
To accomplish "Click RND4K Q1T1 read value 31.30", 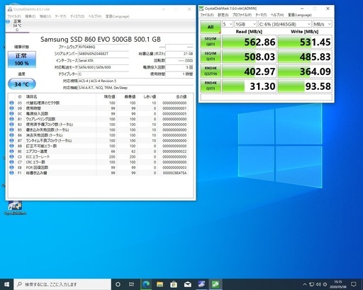I will tap(249, 86).
